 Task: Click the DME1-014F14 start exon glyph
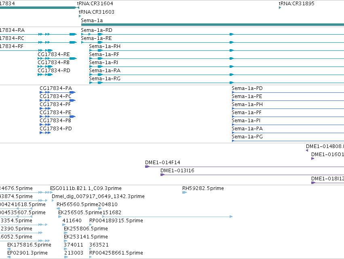pos(147,167)
